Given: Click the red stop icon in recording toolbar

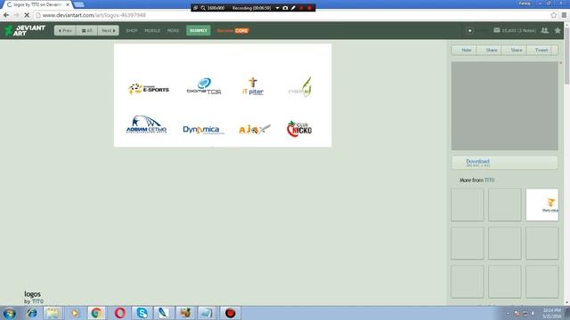Looking at the screenshot, I should pyautogui.click(x=310, y=8).
